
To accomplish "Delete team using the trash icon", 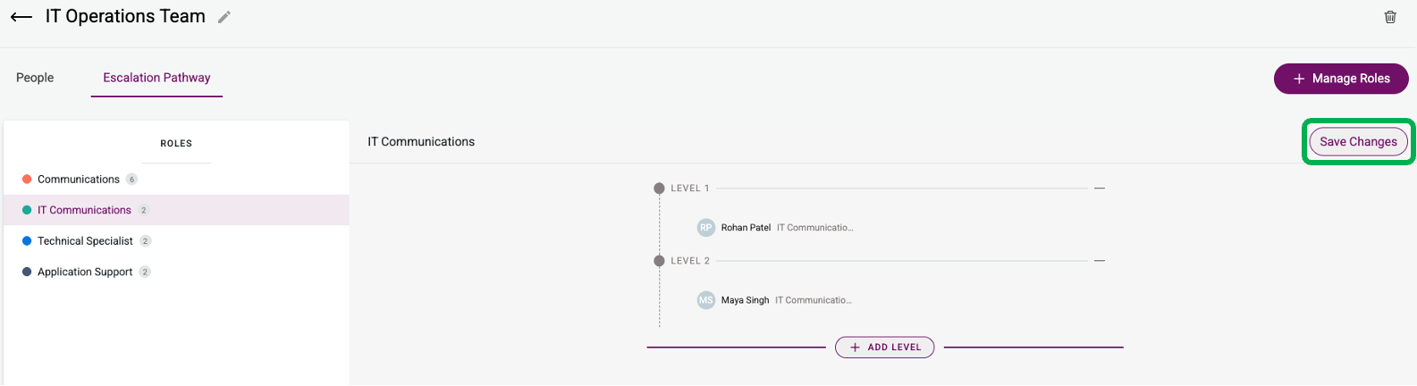I will [x=1390, y=17].
